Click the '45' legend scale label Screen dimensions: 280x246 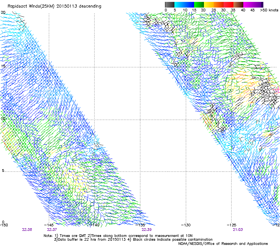pyautogui.click(x=252, y=10)
